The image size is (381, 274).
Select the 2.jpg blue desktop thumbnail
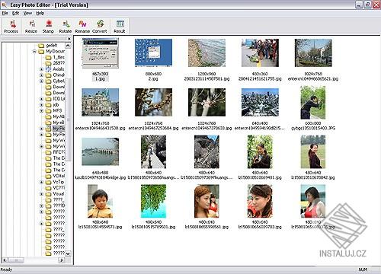coord(153,53)
